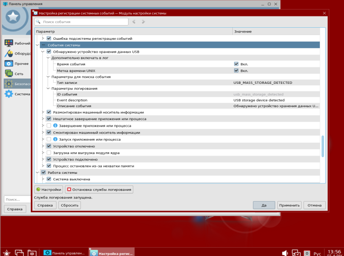Screen dimensions: 344x256
Task: Expand Процесс остановлен из-за нехватки памяти node
Action: tap(43, 166)
